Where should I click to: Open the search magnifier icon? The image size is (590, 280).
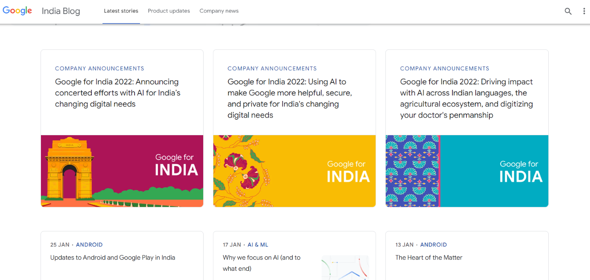click(568, 11)
